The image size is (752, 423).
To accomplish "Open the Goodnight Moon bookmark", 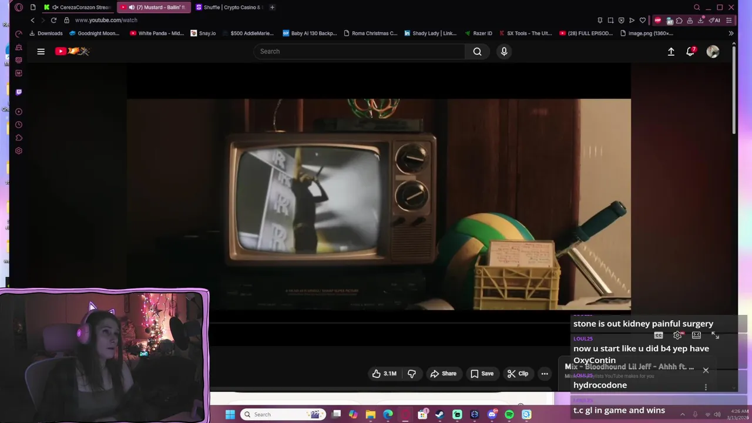I will 94,33.
